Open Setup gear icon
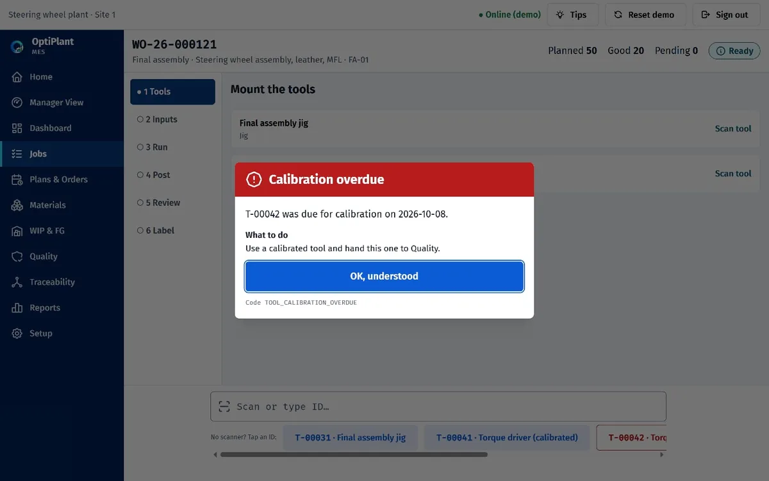This screenshot has width=769, height=481. point(17,333)
